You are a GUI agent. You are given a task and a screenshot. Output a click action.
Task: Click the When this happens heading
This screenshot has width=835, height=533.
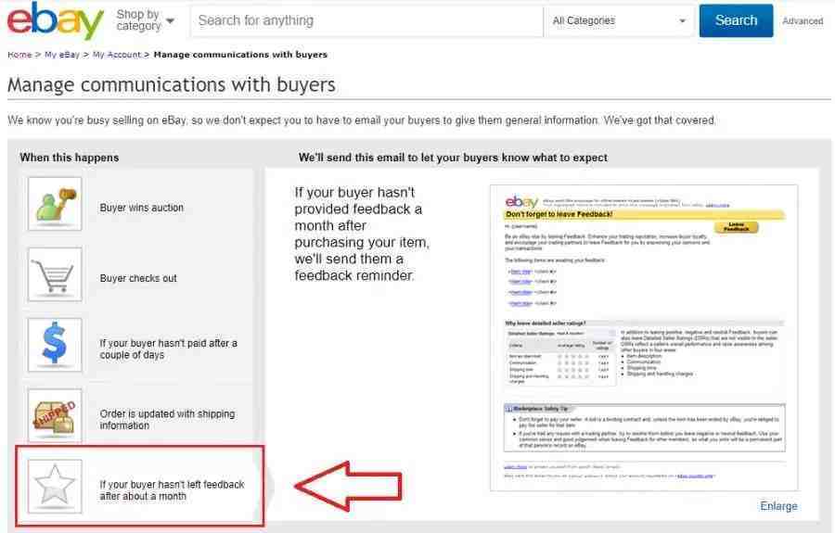click(x=70, y=158)
